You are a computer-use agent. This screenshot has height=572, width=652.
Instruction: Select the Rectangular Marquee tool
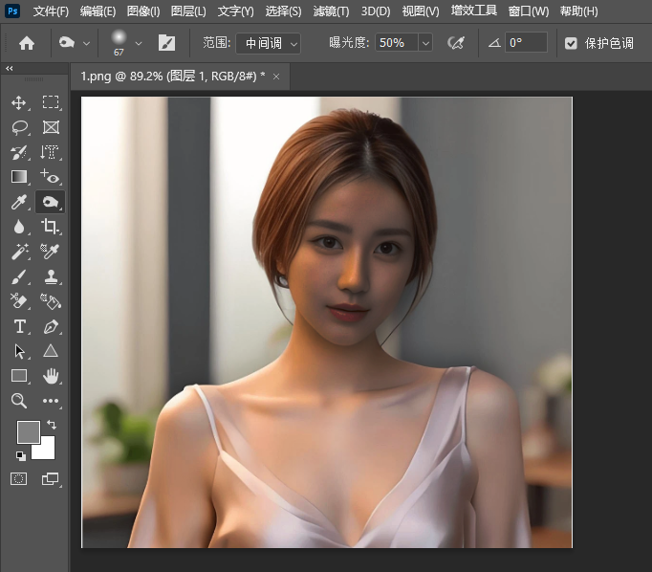(x=50, y=102)
